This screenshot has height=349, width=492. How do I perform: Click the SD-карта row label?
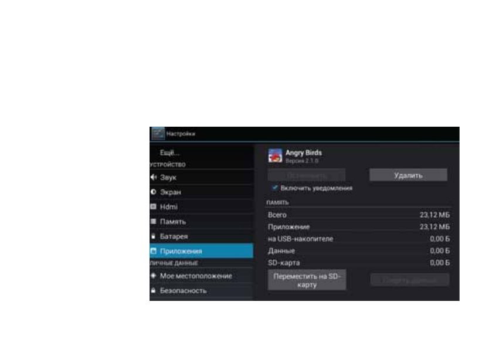coord(284,262)
